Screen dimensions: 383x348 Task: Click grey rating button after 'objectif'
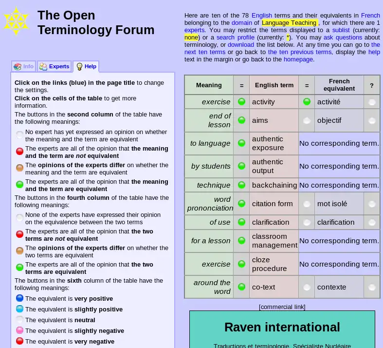[x=372, y=120]
